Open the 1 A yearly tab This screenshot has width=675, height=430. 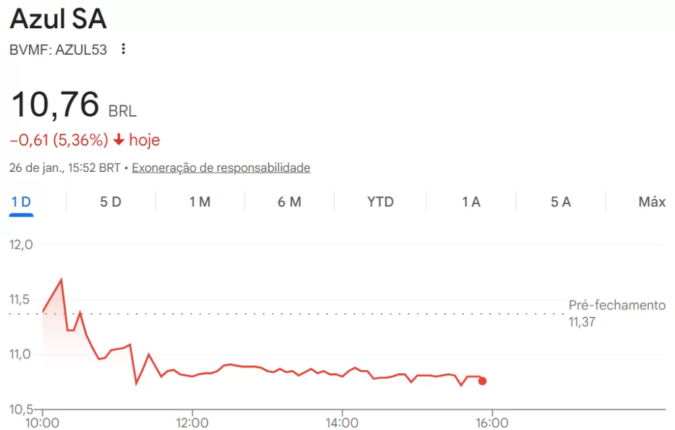pos(471,202)
